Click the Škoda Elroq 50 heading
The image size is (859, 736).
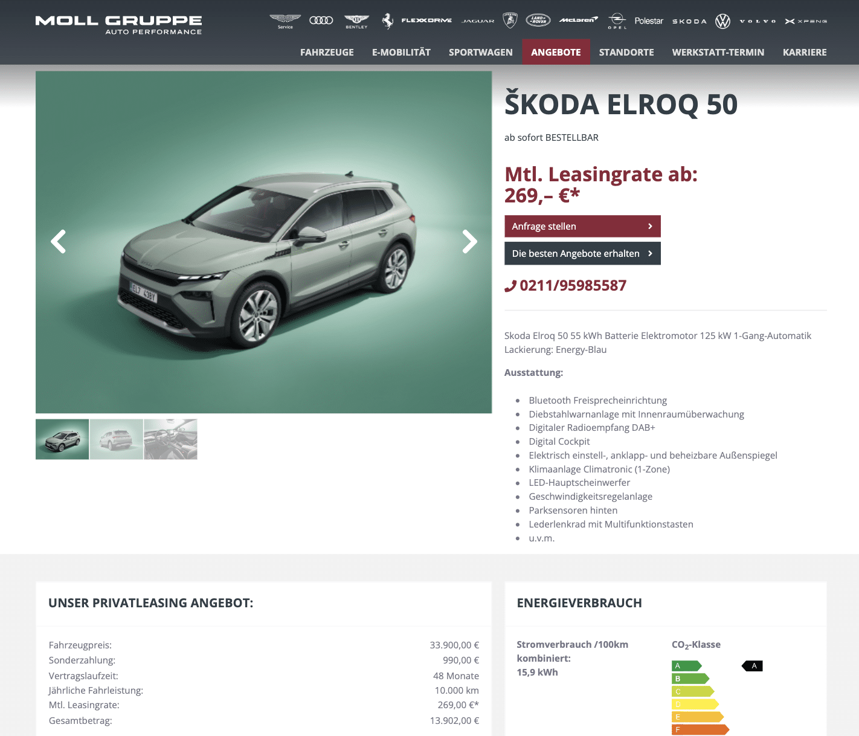point(621,104)
